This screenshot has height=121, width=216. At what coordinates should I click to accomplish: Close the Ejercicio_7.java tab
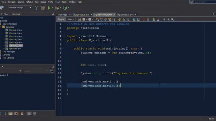pyautogui.click(x=114, y=14)
